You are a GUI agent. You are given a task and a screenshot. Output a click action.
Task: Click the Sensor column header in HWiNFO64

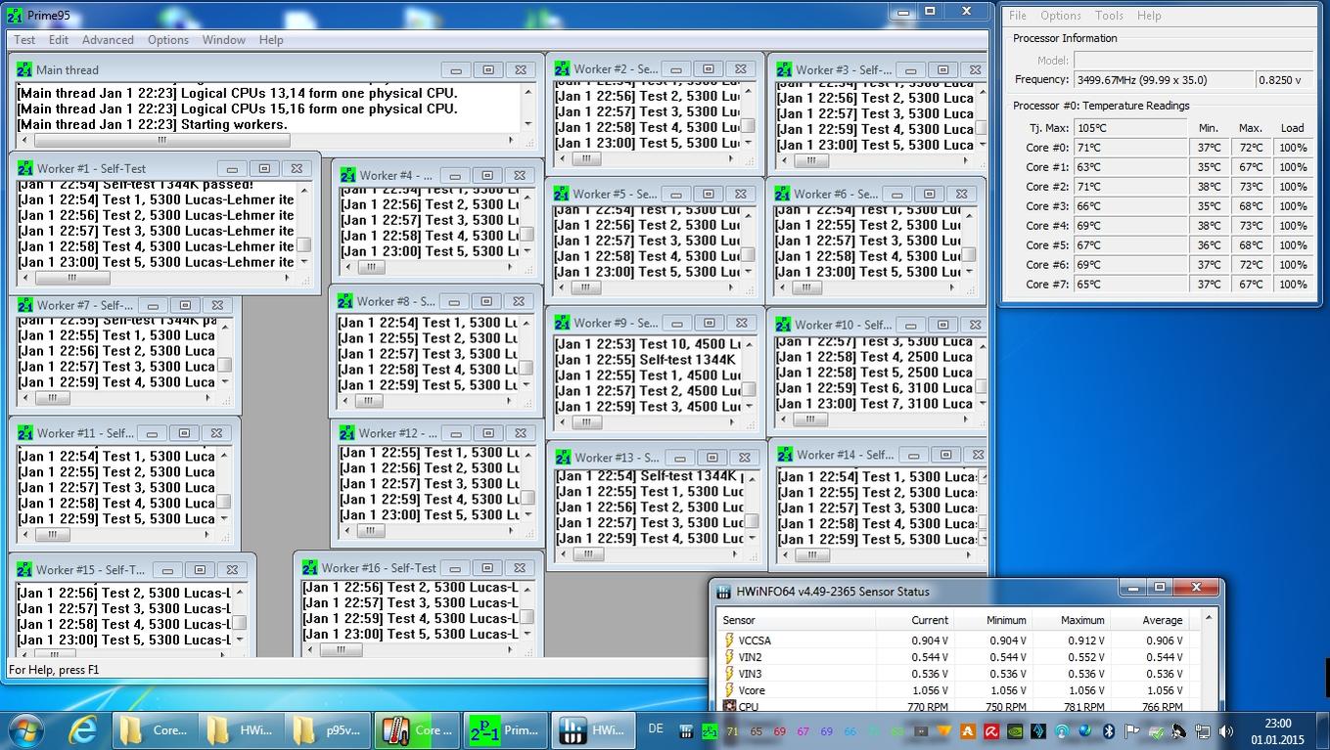pyautogui.click(x=796, y=620)
